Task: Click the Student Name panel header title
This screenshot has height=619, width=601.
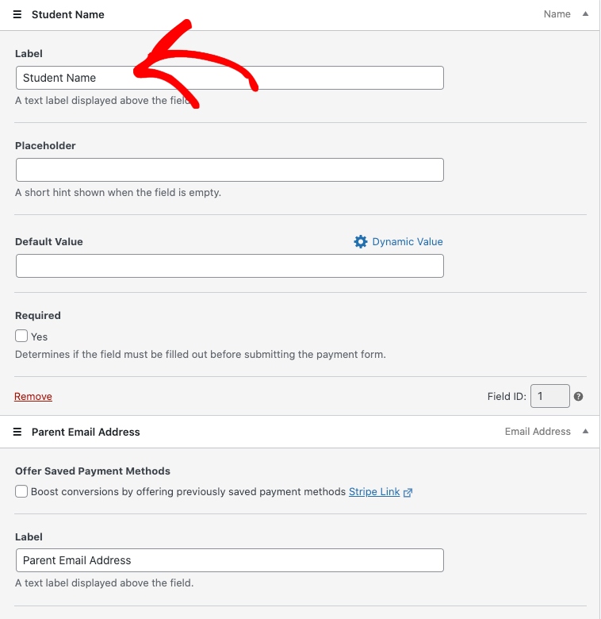Action: click(x=68, y=14)
